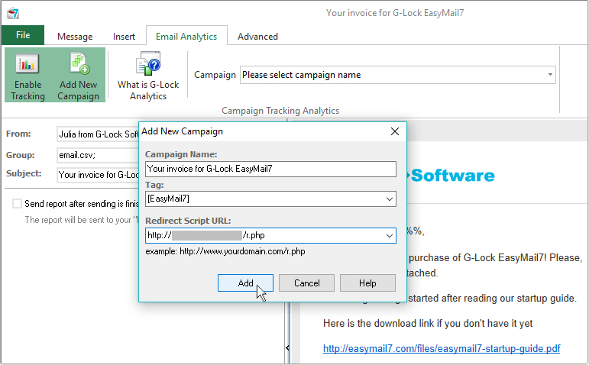Image resolution: width=589 pixels, height=365 pixels.
Task: Open the easymail7 startup guide PDF link
Action: pos(442,348)
